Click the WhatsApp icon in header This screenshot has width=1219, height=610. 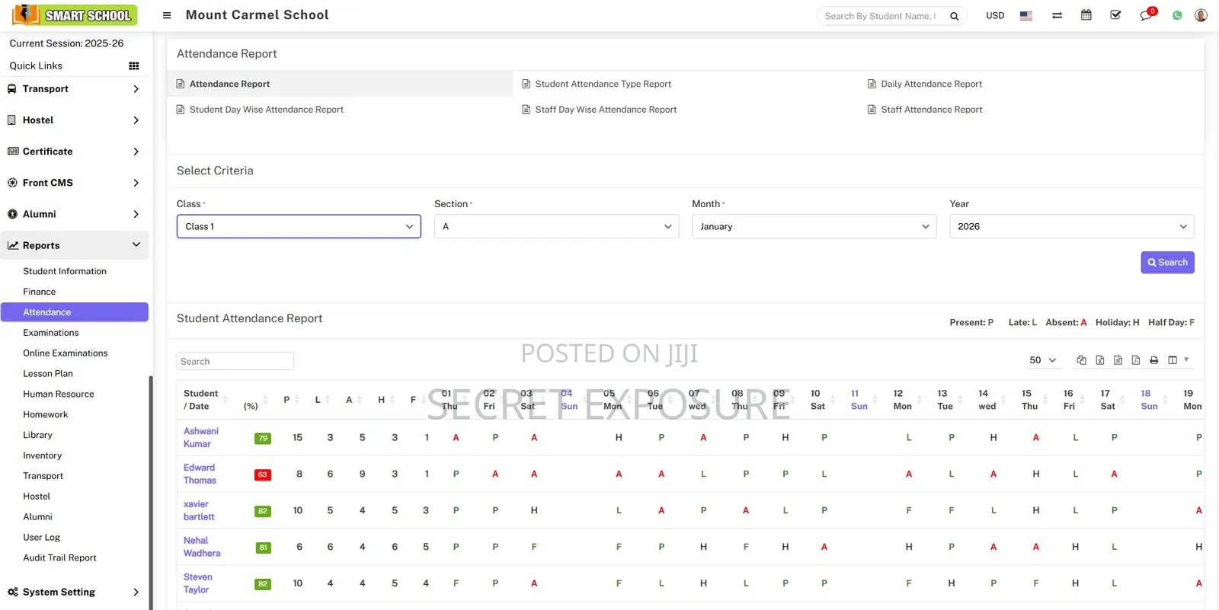(x=1177, y=15)
